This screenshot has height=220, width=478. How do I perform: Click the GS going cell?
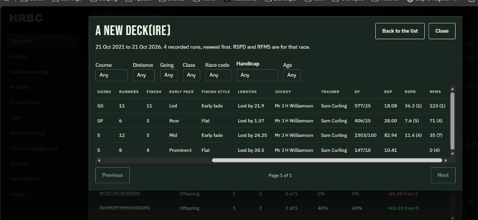(x=100, y=106)
